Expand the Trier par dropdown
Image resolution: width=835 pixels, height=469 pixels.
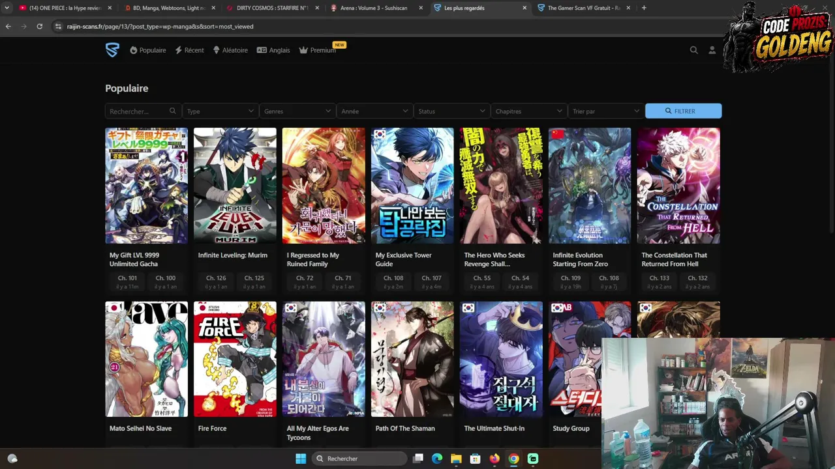click(605, 111)
